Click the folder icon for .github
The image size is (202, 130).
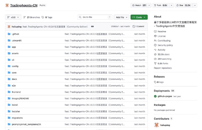9,34
